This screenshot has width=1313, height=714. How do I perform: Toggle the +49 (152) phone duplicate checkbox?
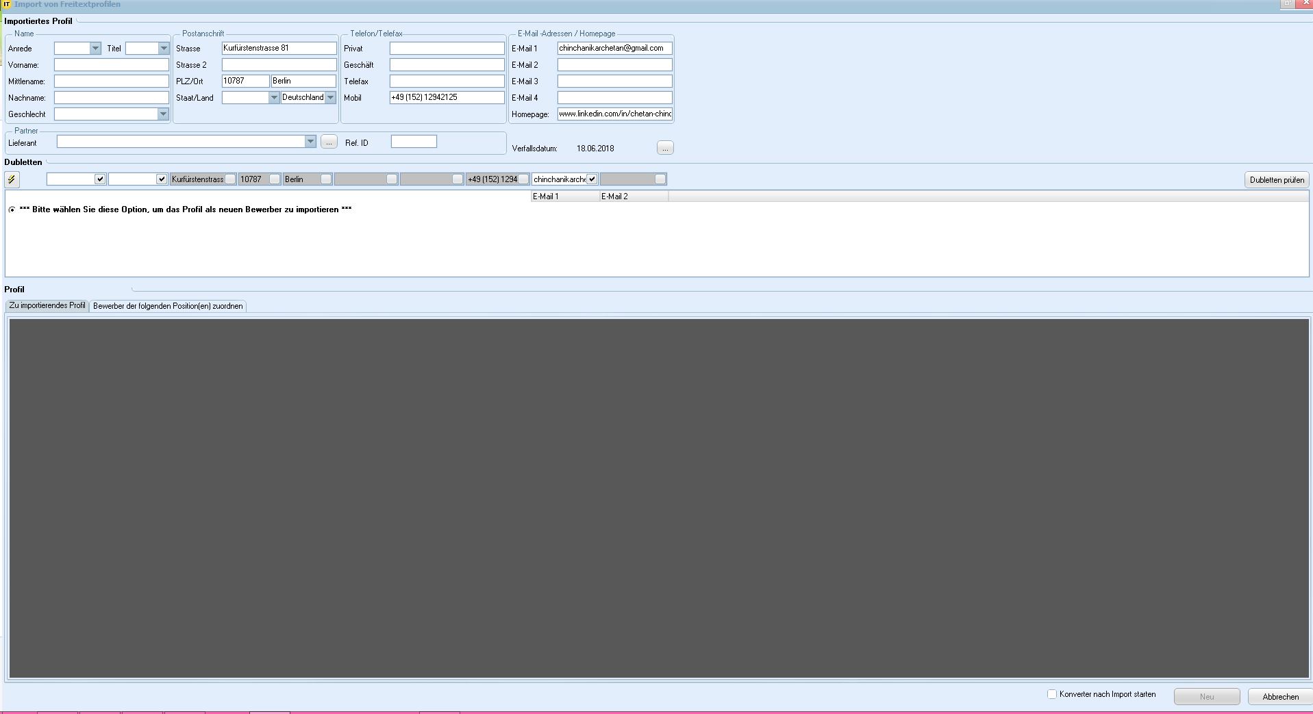(x=523, y=179)
